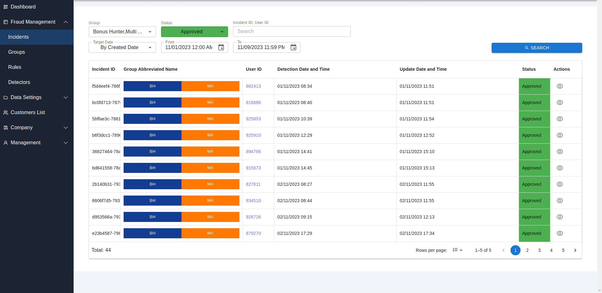Expand the Data Settings menu chevron
The image size is (602, 293).
tap(66, 97)
